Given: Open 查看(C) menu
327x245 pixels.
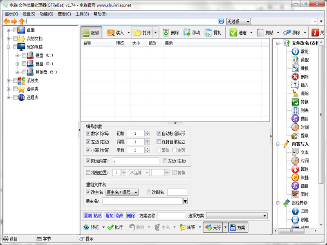Looking at the screenshot, I should (x=64, y=14).
